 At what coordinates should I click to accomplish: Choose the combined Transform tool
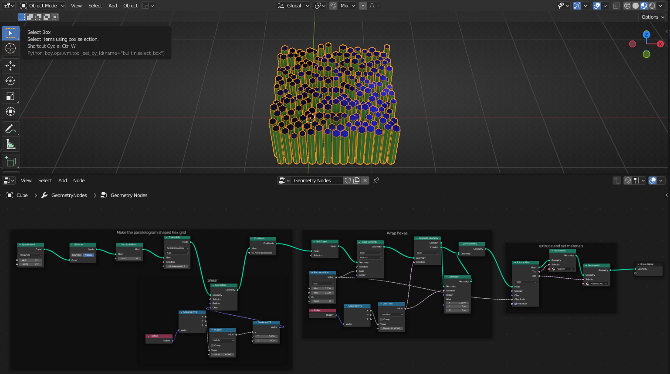[10, 111]
